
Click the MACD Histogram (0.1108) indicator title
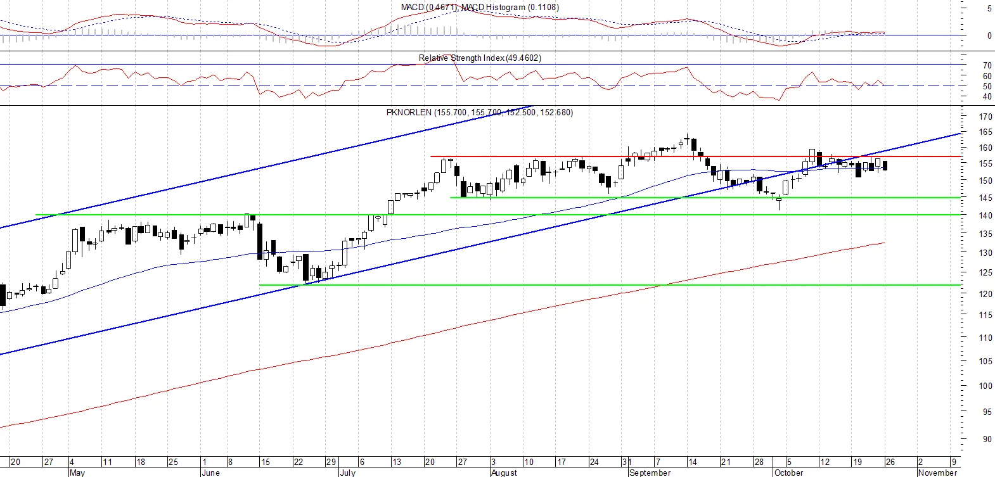click(510, 8)
